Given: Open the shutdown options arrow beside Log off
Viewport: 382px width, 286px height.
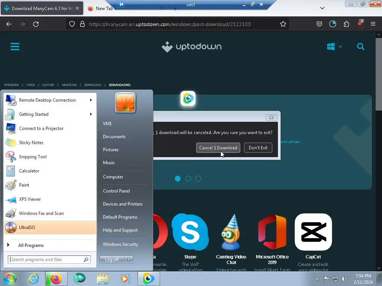Looking at the screenshot, I should [129, 260].
